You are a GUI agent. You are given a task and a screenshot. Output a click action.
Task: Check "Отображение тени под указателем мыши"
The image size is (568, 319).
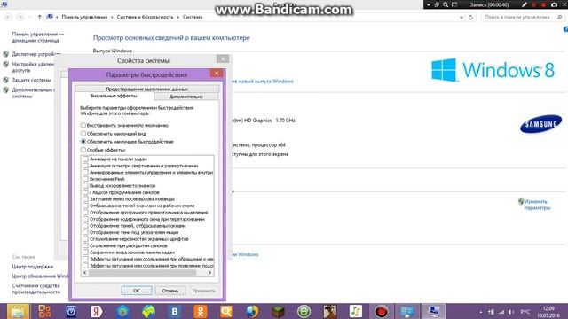click(x=85, y=232)
